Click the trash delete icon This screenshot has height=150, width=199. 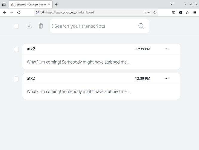click(41, 26)
